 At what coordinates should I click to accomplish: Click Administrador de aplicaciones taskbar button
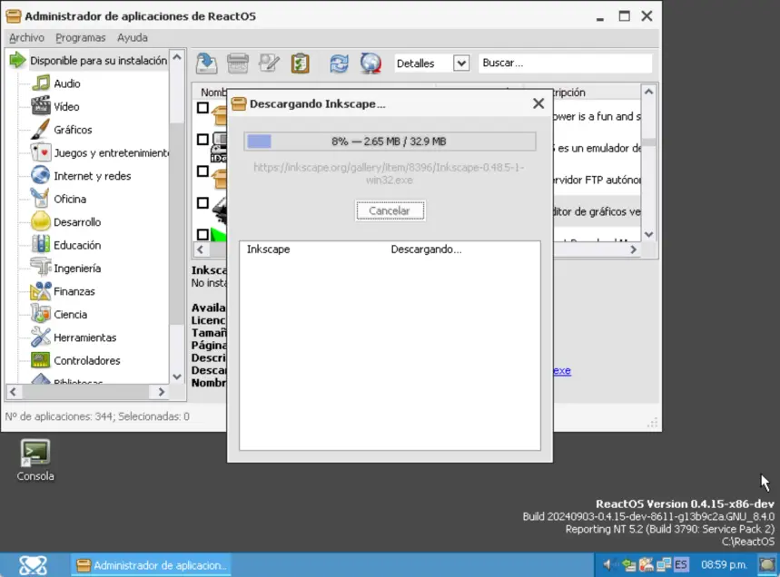pyautogui.click(x=153, y=565)
